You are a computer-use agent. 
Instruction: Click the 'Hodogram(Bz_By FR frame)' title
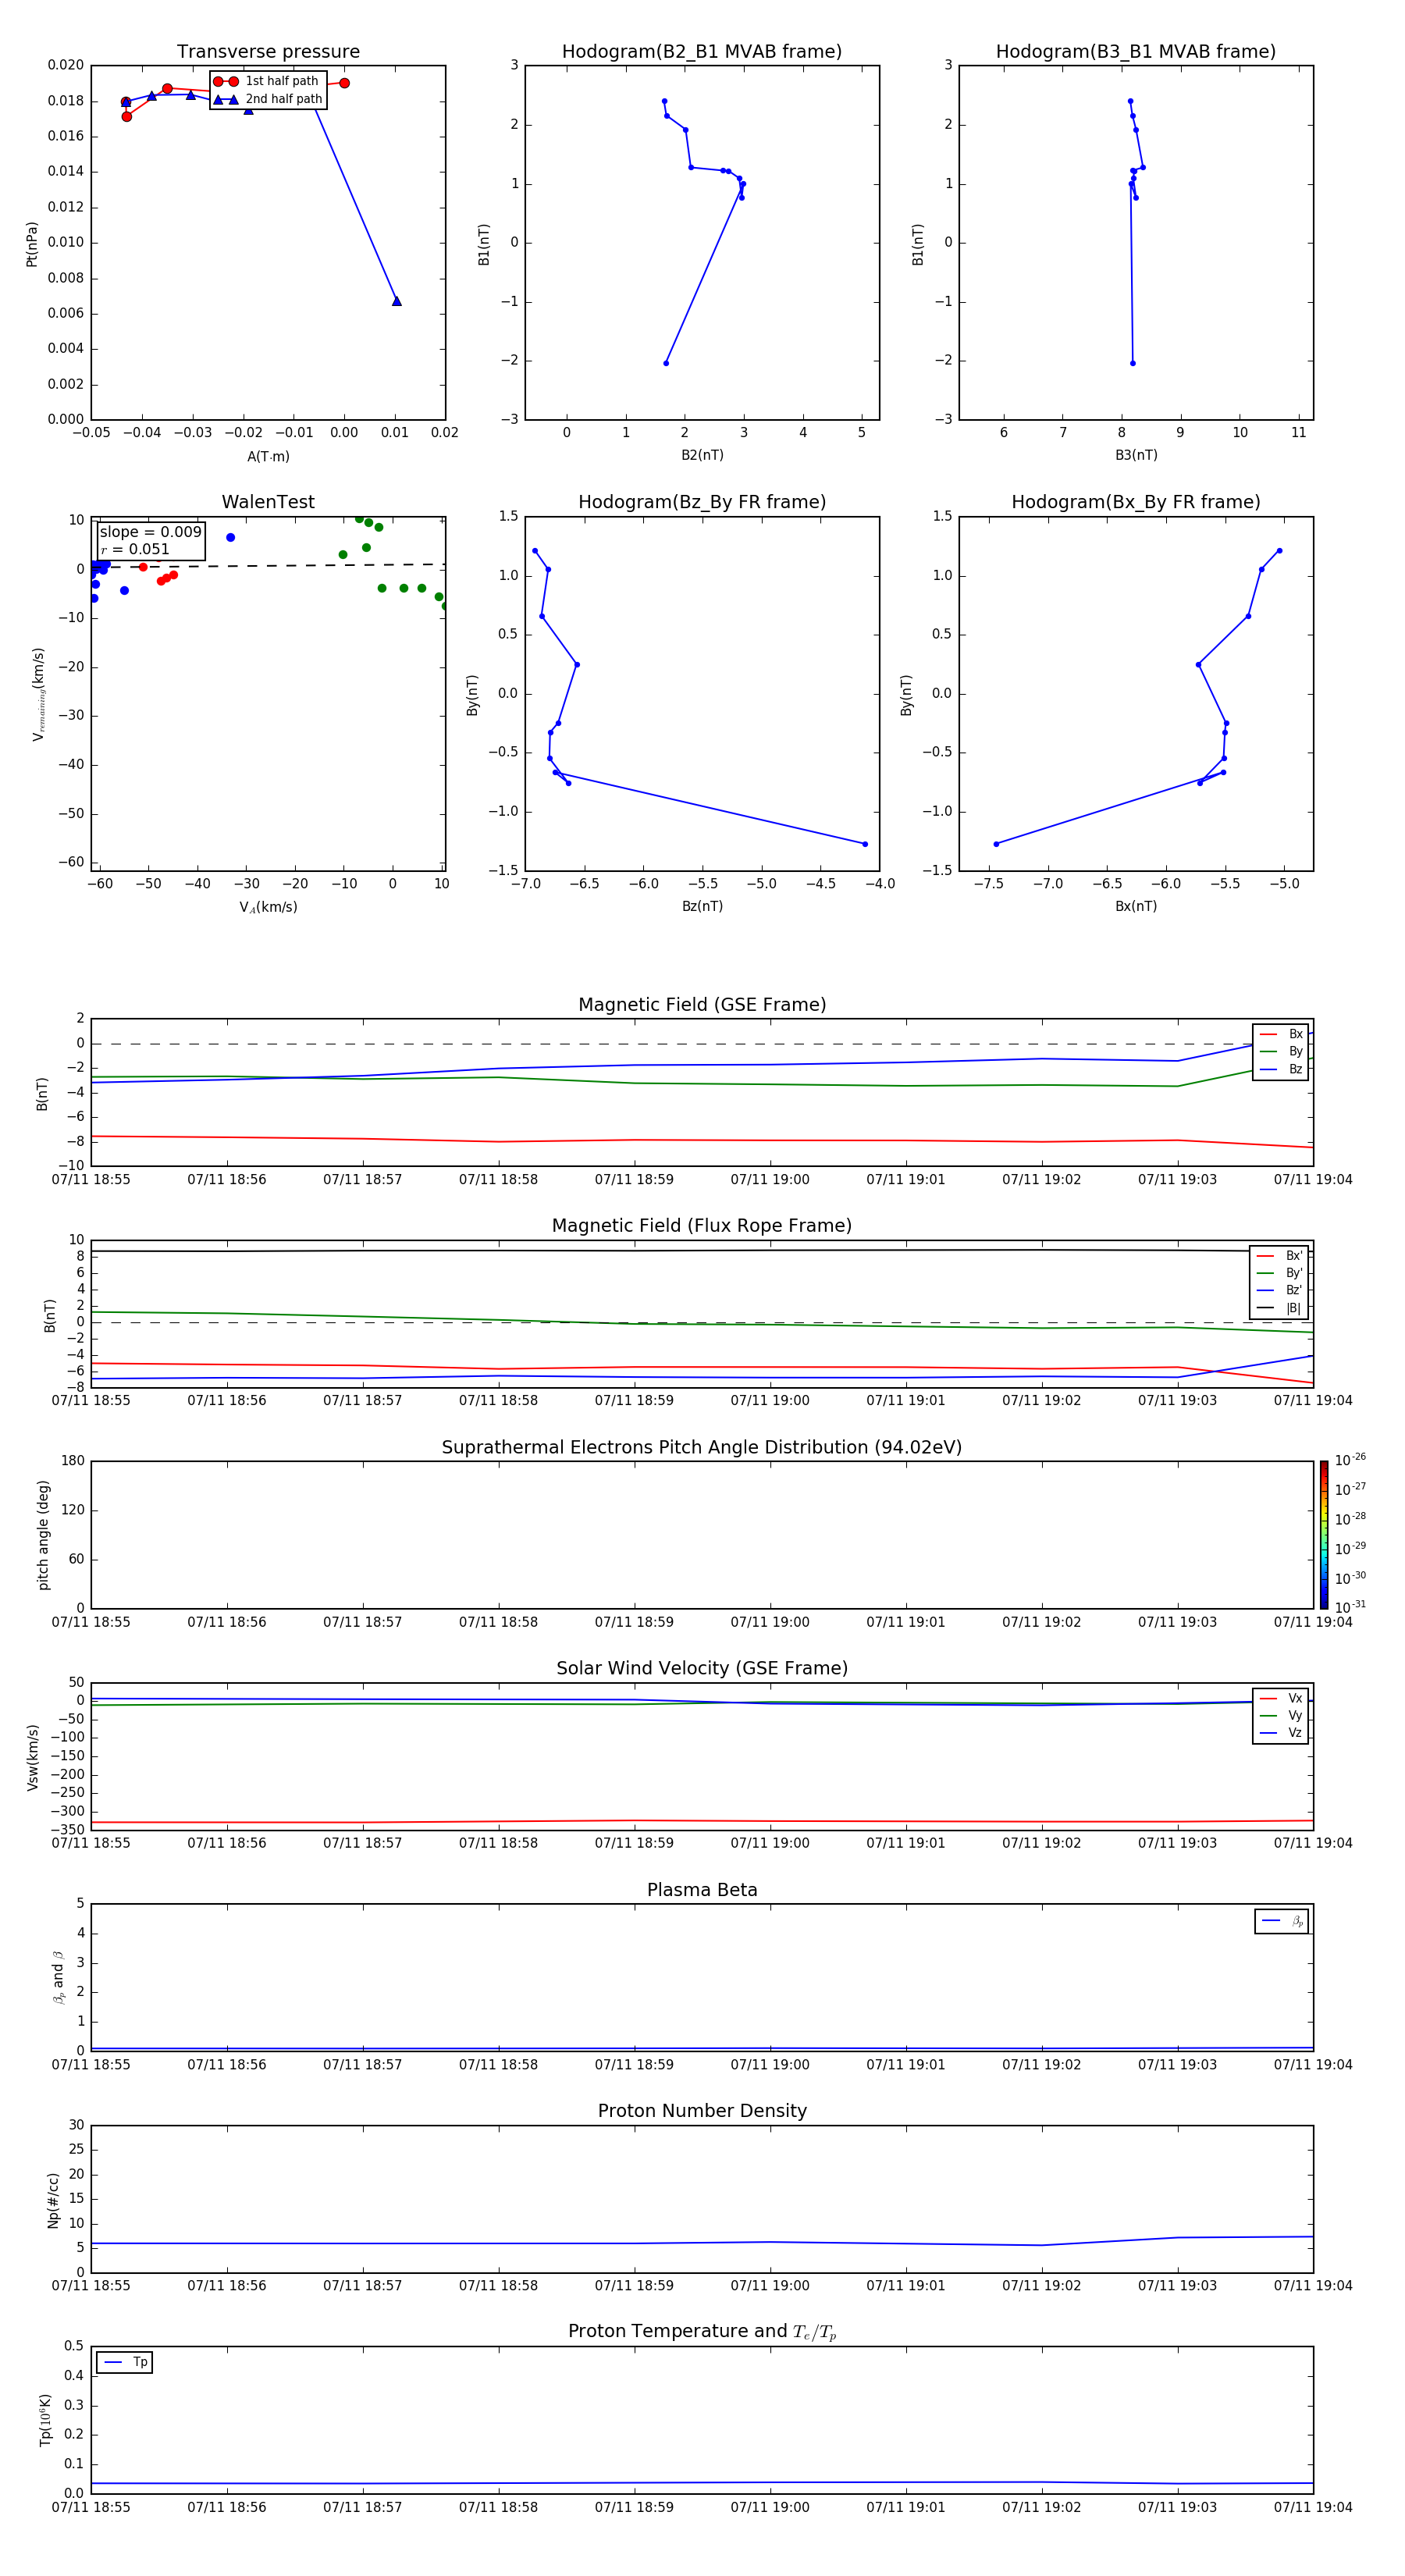click(702, 502)
